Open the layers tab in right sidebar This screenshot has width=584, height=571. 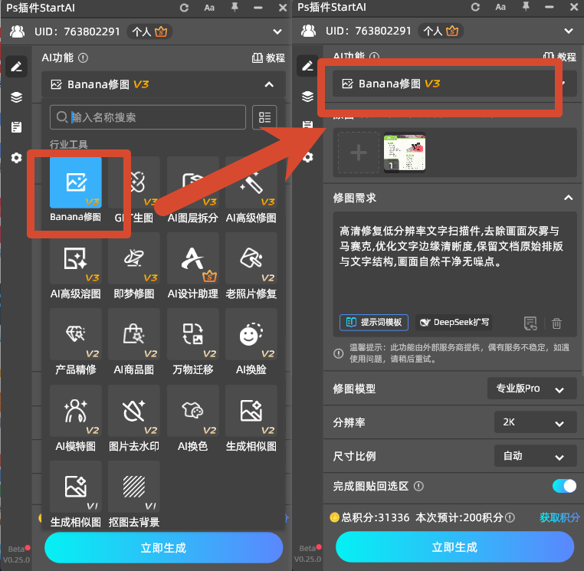(307, 97)
